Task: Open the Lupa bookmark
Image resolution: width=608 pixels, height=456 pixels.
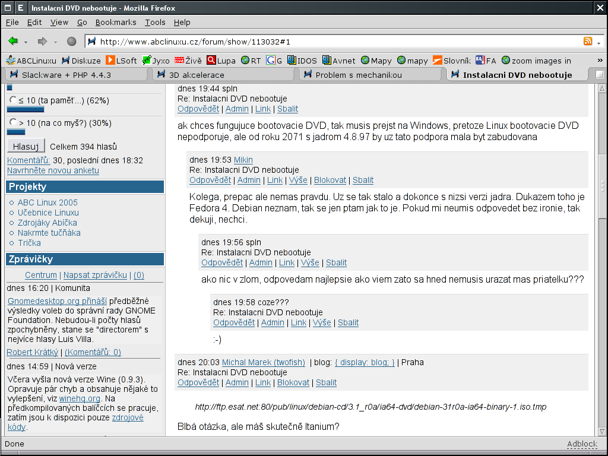Action: [x=221, y=61]
